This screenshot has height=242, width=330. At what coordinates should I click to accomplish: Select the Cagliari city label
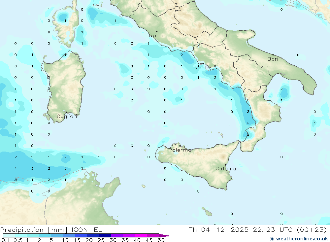pyautogui.click(x=67, y=117)
